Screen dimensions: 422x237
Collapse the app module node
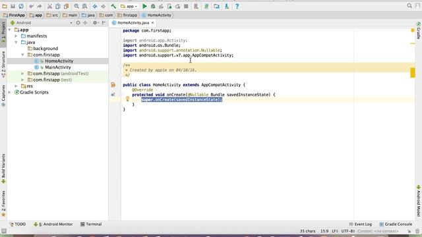click(x=10, y=30)
